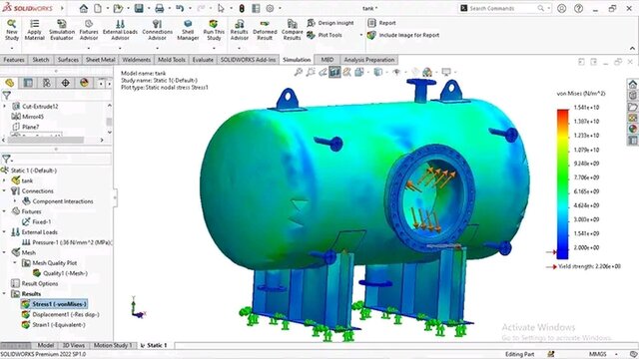Switch to the Motion Study 1 tab

click(x=113, y=345)
